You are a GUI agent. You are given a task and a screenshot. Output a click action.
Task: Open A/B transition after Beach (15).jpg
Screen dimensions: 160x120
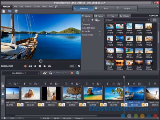(x=145, y=105)
